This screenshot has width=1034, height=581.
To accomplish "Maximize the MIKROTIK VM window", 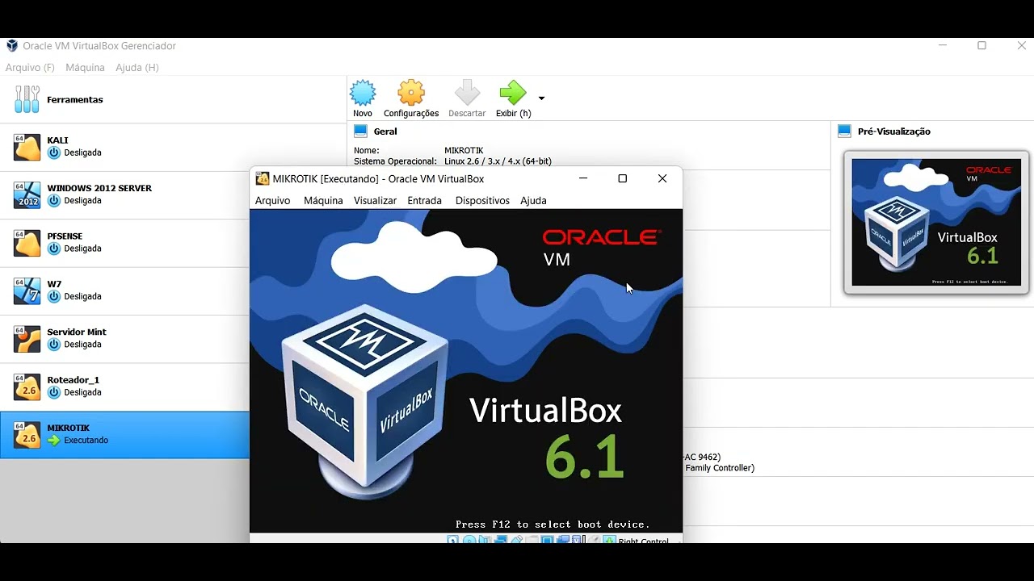I will click(x=622, y=178).
